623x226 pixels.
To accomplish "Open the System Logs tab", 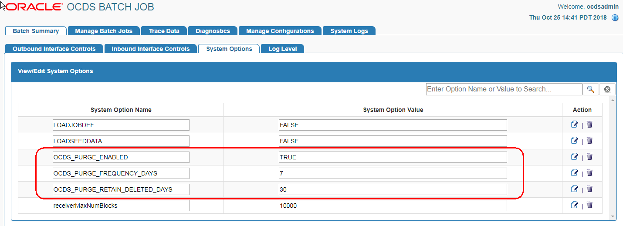I will 349,31.
